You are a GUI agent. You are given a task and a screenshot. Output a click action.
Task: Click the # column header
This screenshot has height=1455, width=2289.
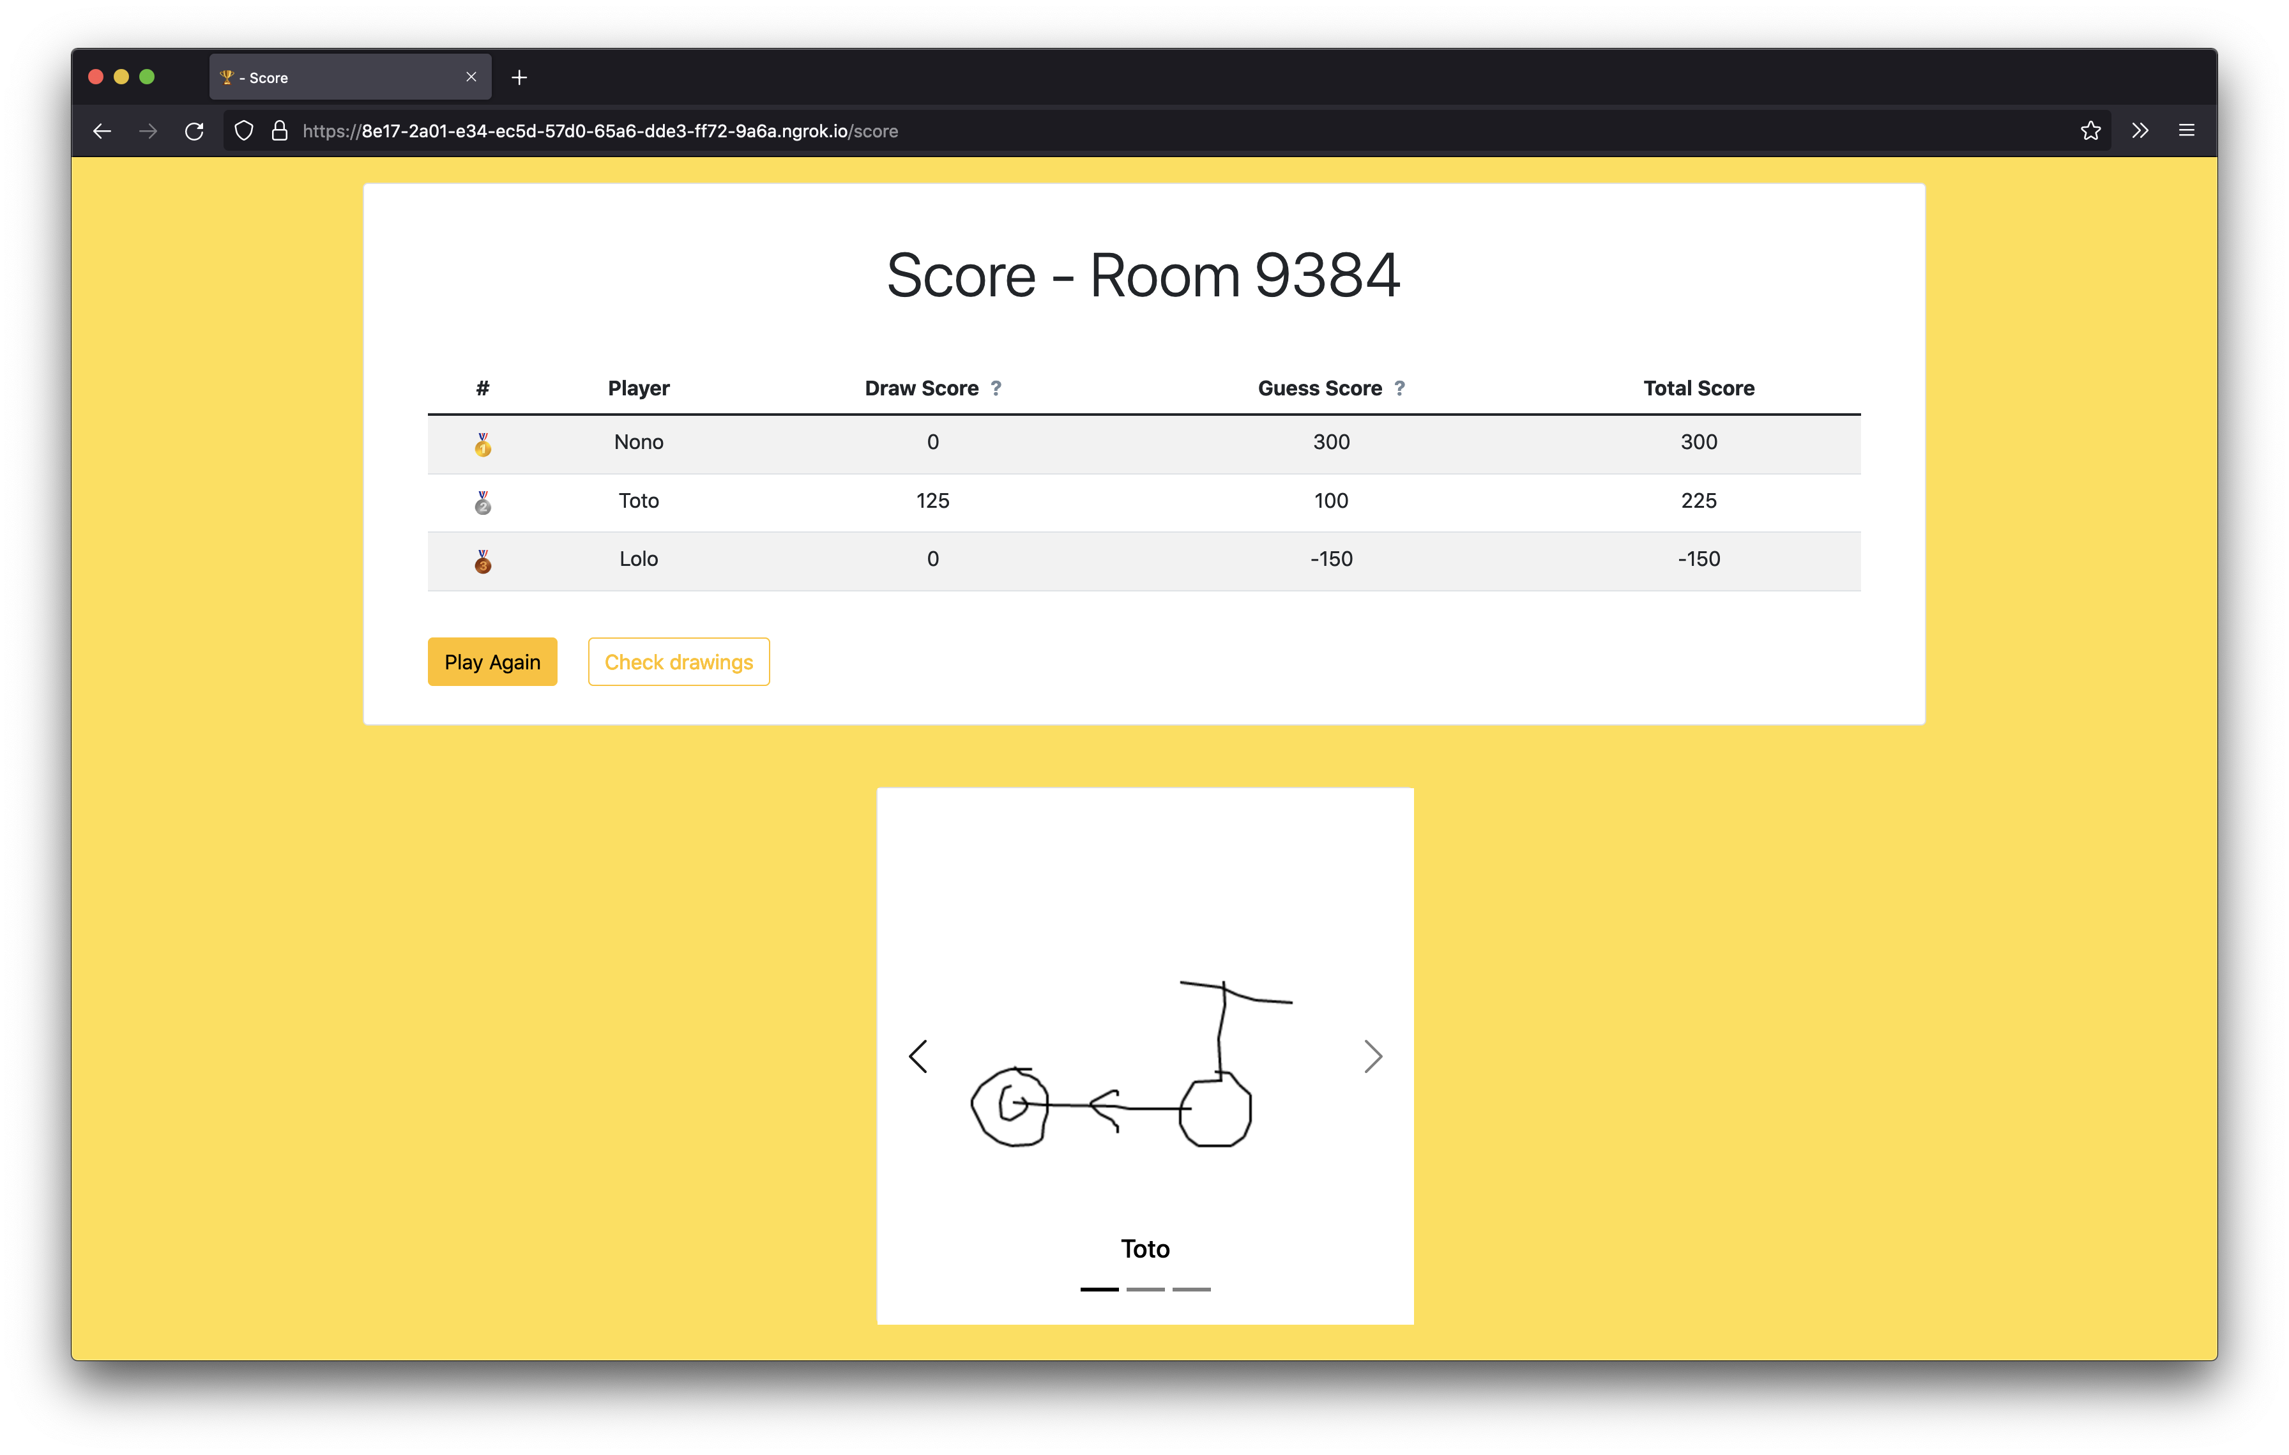(483, 388)
